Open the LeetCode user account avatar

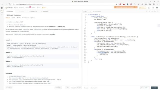[157, 8]
